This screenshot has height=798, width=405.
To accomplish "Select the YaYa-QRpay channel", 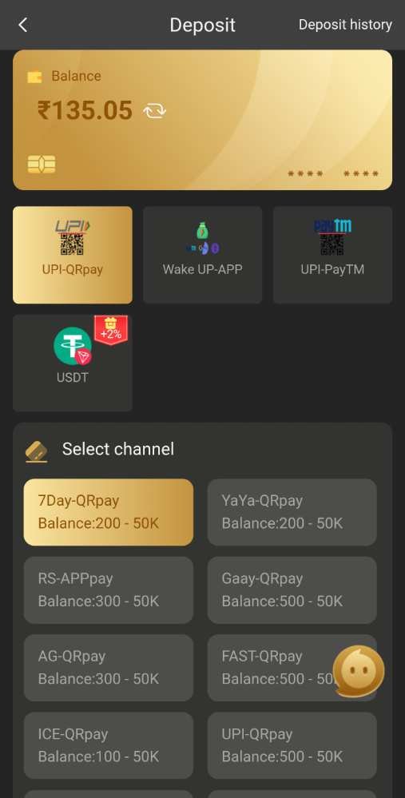I will point(292,512).
